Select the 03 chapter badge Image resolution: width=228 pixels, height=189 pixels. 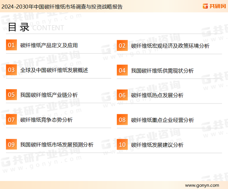[x=11, y=70]
